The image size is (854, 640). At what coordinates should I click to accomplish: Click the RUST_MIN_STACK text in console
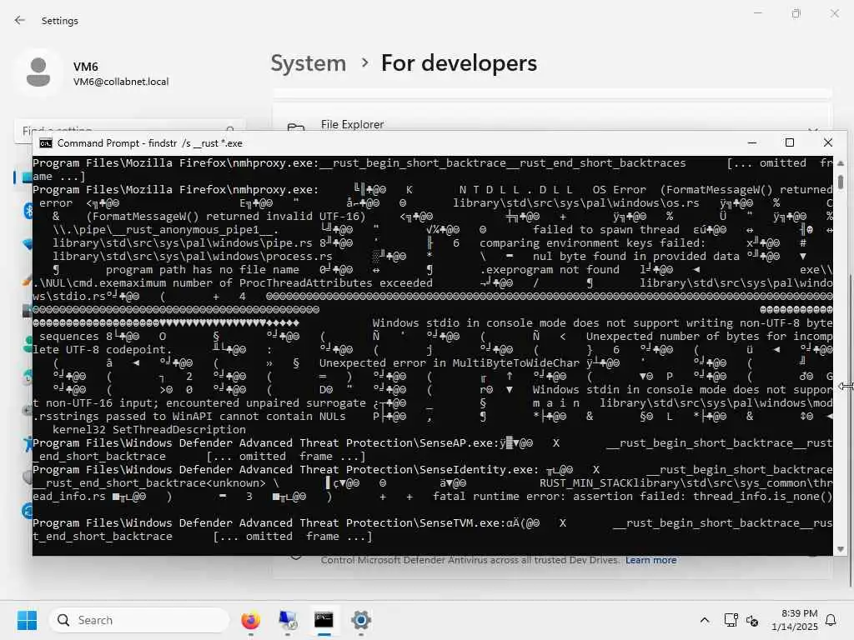tap(585, 482)
